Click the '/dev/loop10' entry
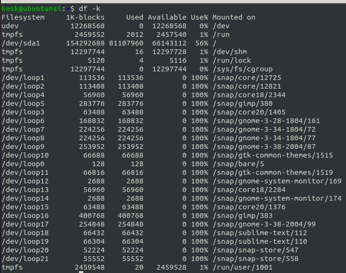 pos(25,155)
